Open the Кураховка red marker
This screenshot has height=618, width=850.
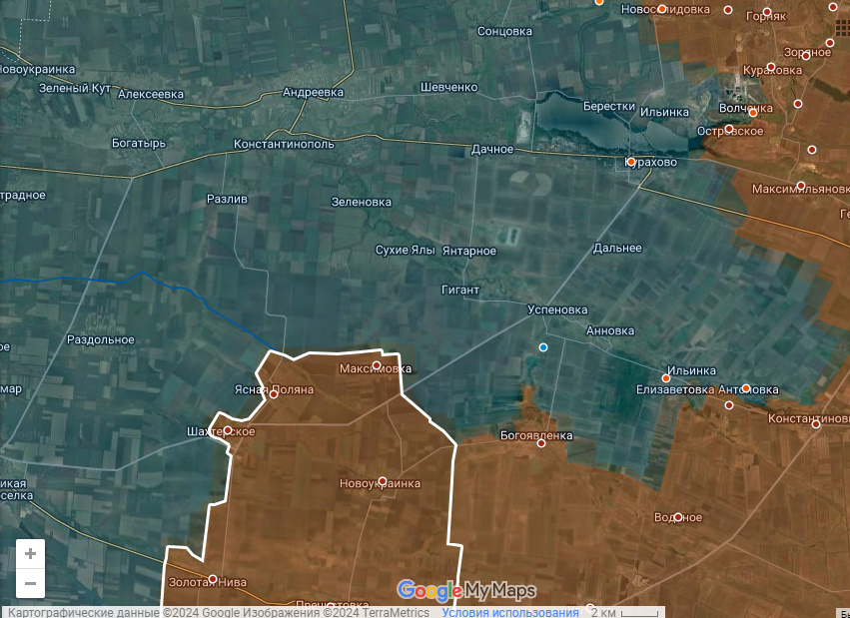click(770, 68)
